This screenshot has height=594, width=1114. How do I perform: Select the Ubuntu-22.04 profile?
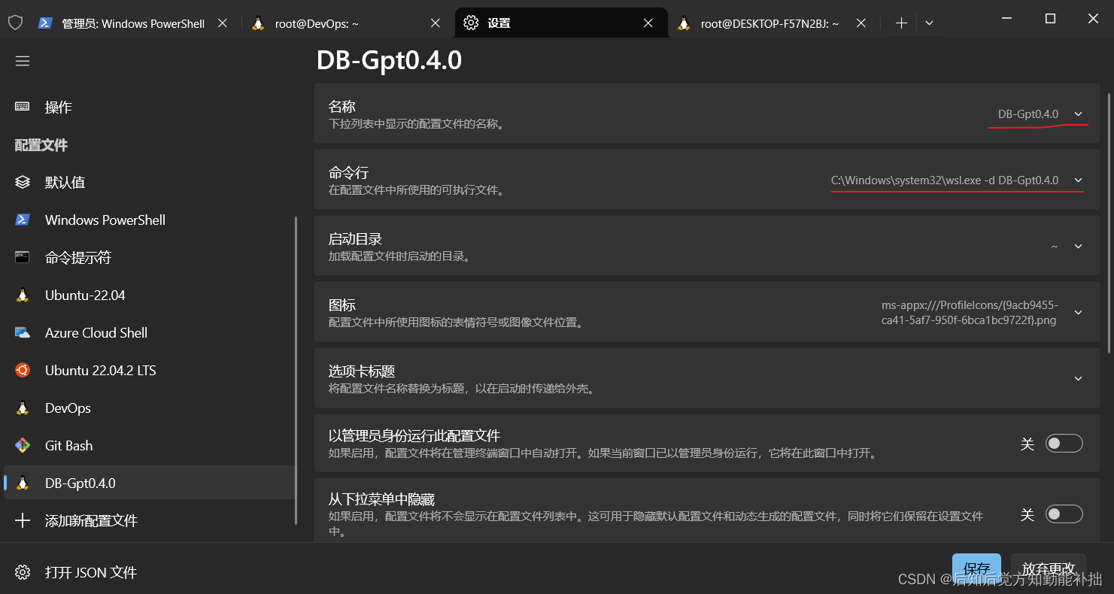[x=149, y=295]
